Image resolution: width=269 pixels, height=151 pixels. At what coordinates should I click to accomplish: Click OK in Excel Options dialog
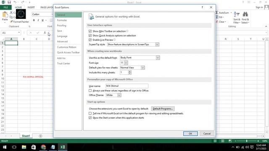coord(190,133)
